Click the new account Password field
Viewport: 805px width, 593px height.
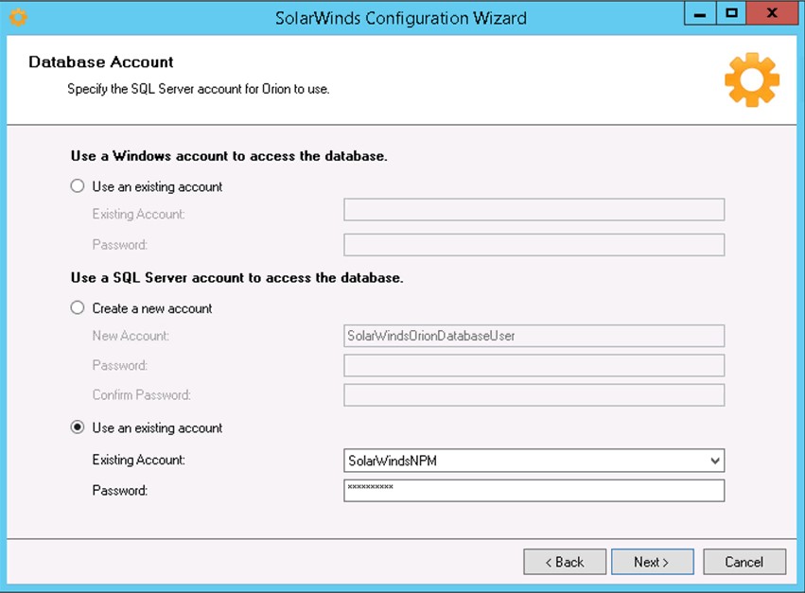point(534,365)
